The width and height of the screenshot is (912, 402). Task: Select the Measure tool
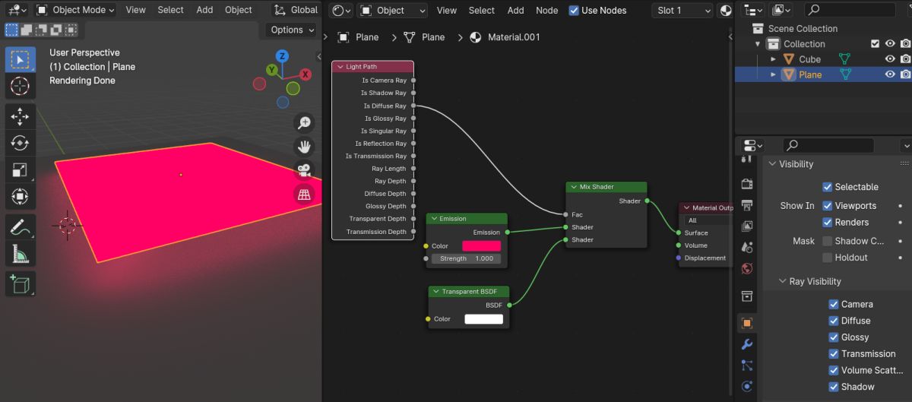click(20, 253)
